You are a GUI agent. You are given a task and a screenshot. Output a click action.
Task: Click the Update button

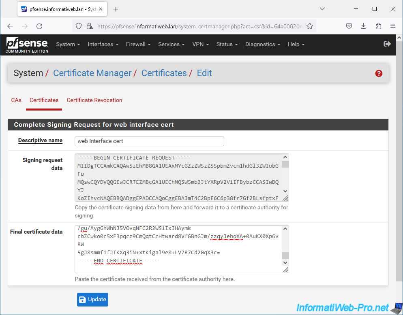92,299
